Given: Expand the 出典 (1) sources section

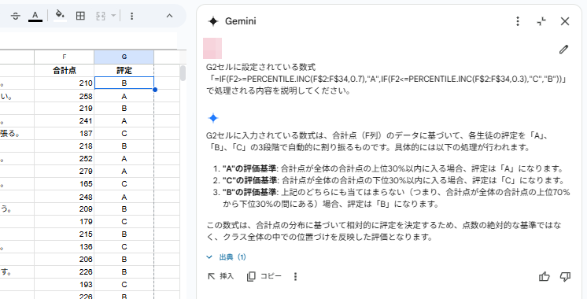Looking at the screenshot, I should click(227, 257).
